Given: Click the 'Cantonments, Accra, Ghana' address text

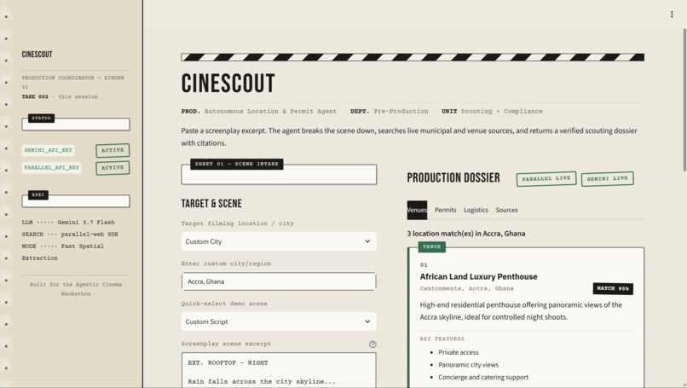Looking at the screenshot, I should (466, 288).
